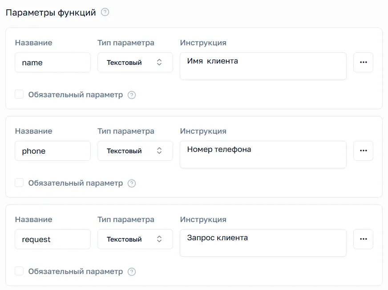Click 'Обязательный параметр' label in phone card
Screen dimensions: 388x290
(76, 183)
